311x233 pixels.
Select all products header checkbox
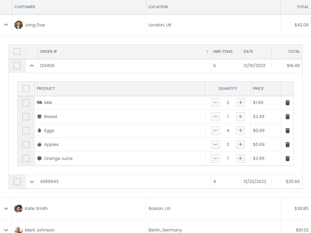point(26,89)
